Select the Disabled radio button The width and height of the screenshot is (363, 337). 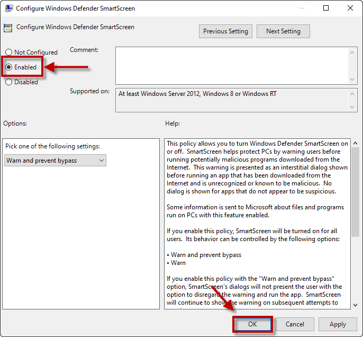[8, 82]
